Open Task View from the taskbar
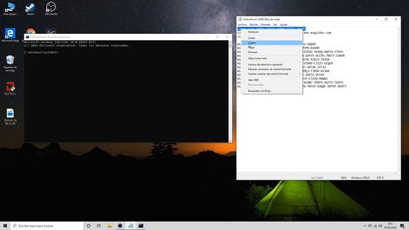 point(99,226)
